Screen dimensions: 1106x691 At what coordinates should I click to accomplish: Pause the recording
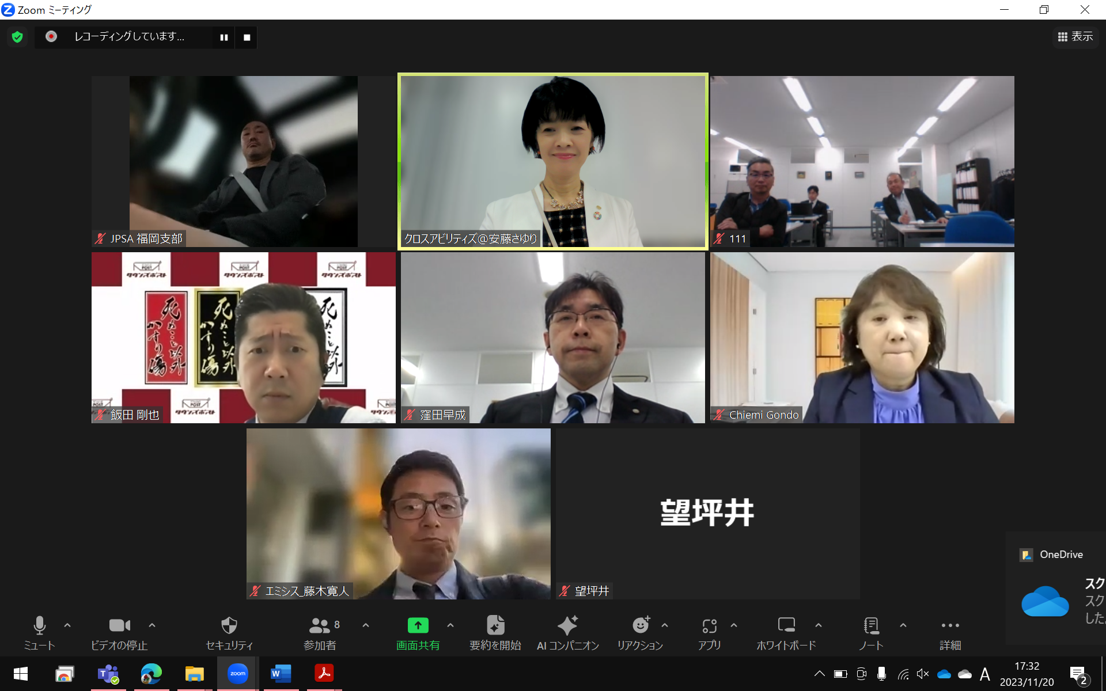[224, 37]
